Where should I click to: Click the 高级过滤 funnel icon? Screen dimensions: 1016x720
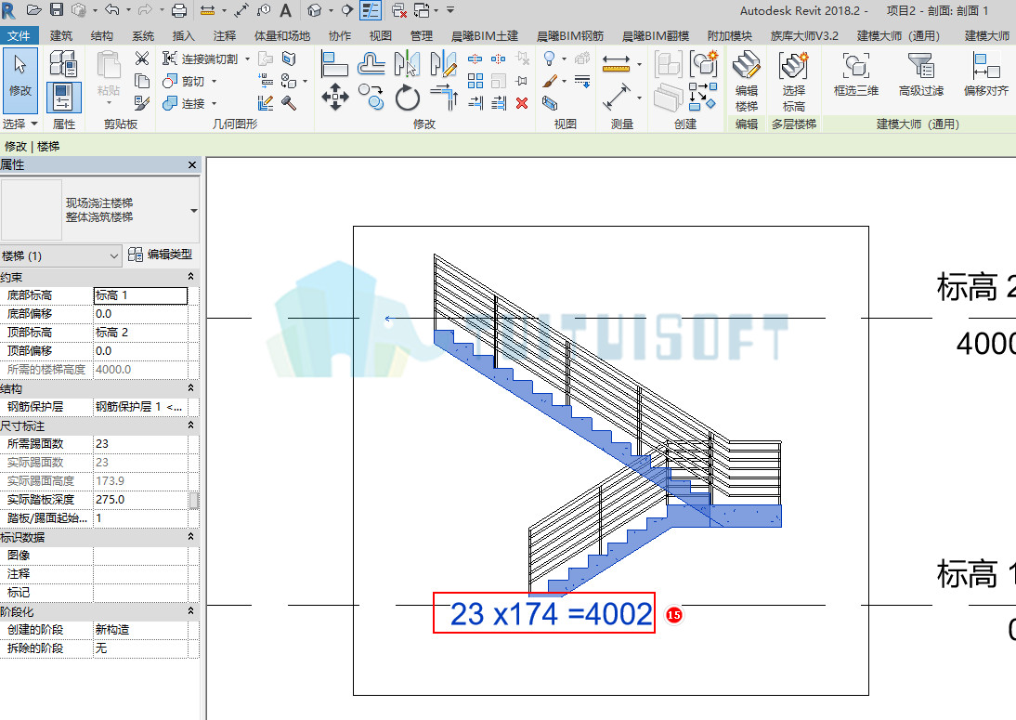tap(920, 74)
